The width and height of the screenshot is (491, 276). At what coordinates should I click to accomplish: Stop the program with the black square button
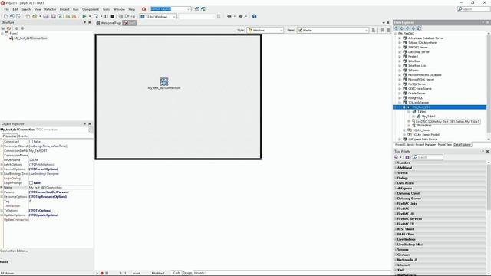(x=113, y=16)
